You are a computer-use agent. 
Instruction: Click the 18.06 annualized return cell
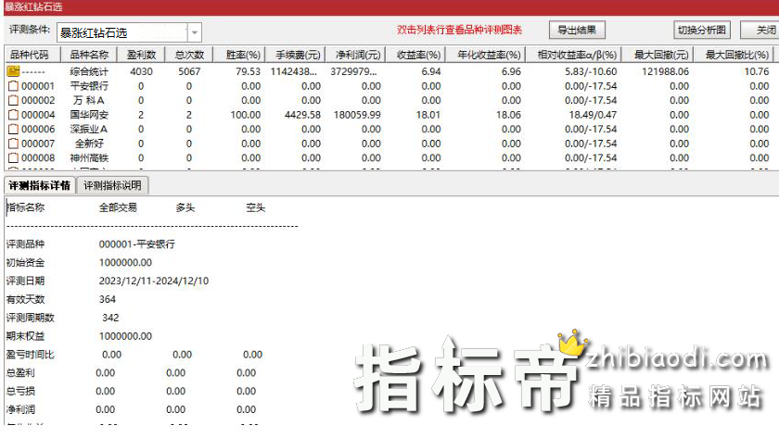coord(508,115)
